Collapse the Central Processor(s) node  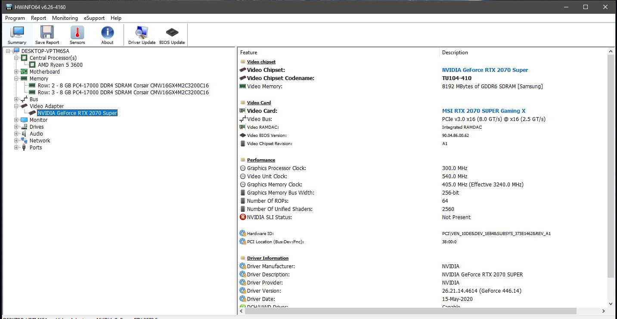(16, 58)
